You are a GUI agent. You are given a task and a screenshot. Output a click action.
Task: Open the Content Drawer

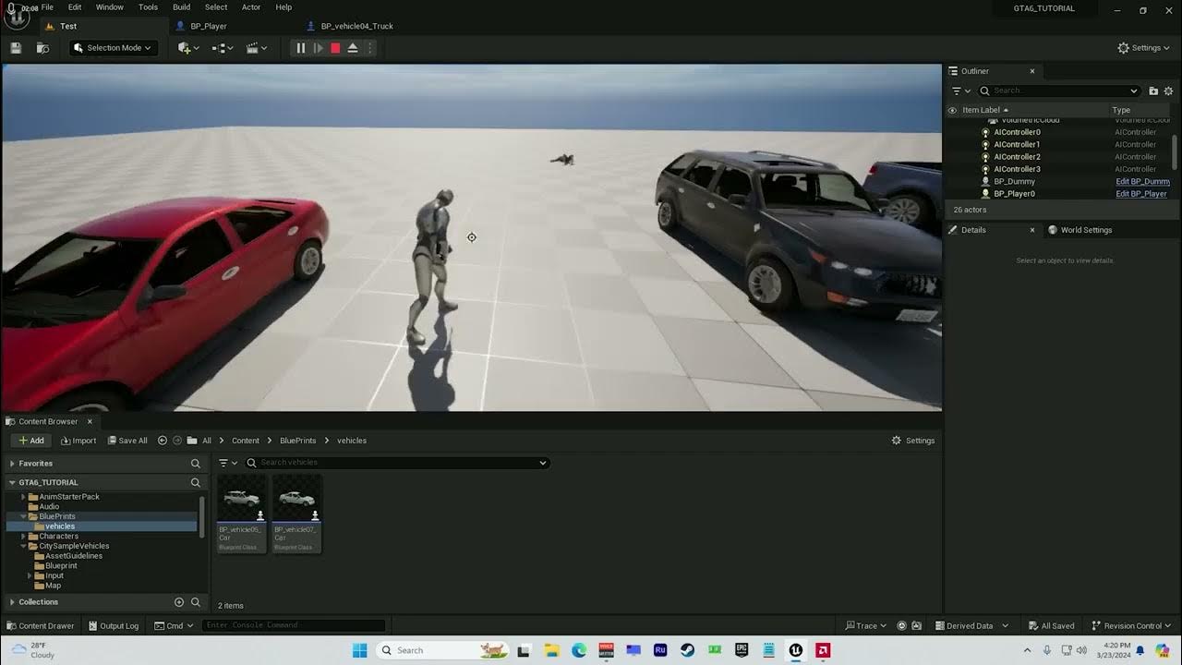[40, 625]
